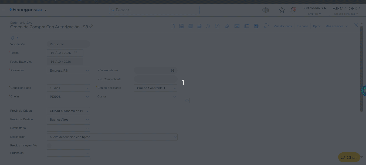Click the Finnegans GO logo dropdown
The image size is (366, 165).
click(x=28, y=10)
